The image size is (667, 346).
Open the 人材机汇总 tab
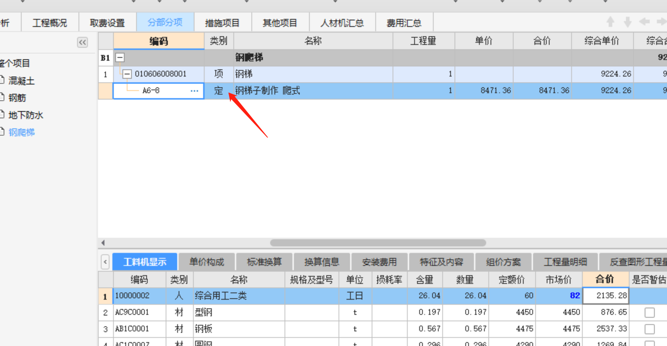[342, 23]
